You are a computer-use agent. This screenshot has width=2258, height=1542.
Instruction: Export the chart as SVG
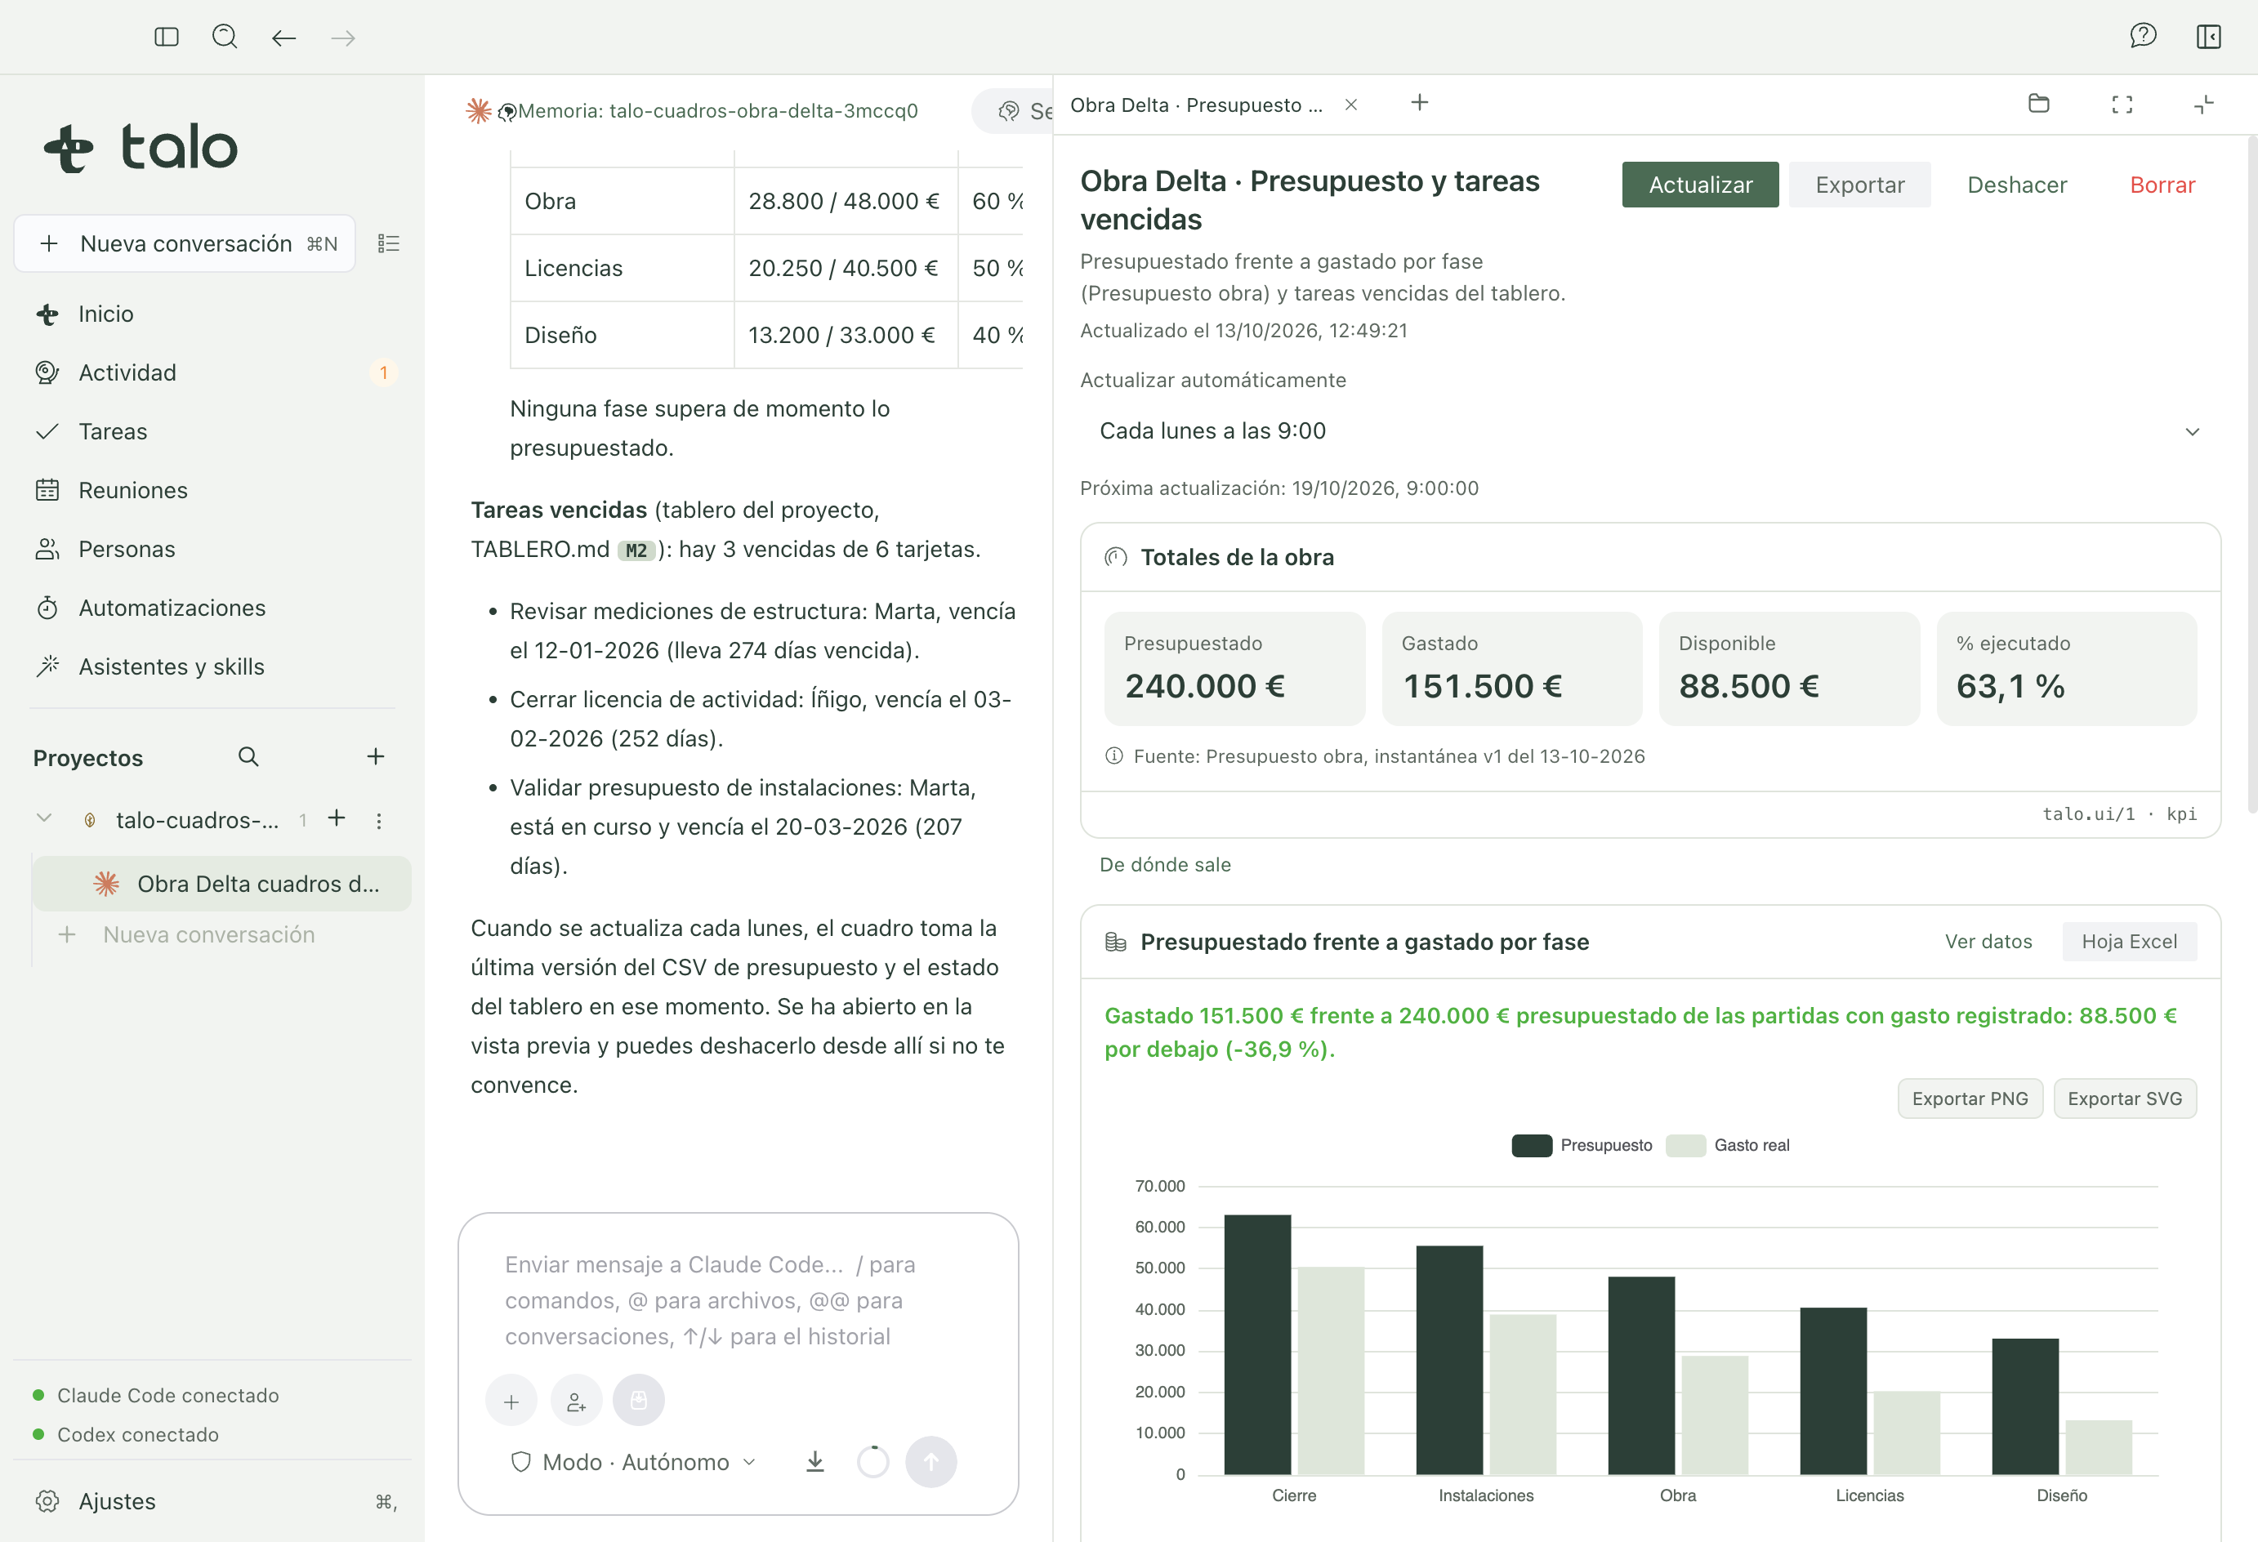[2124, 1099]
